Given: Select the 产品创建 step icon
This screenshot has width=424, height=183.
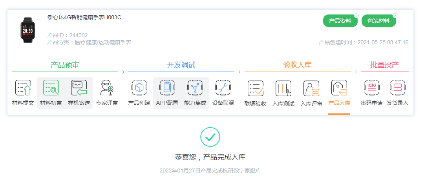Looking at the screenshot, I should tap(139, 88).
